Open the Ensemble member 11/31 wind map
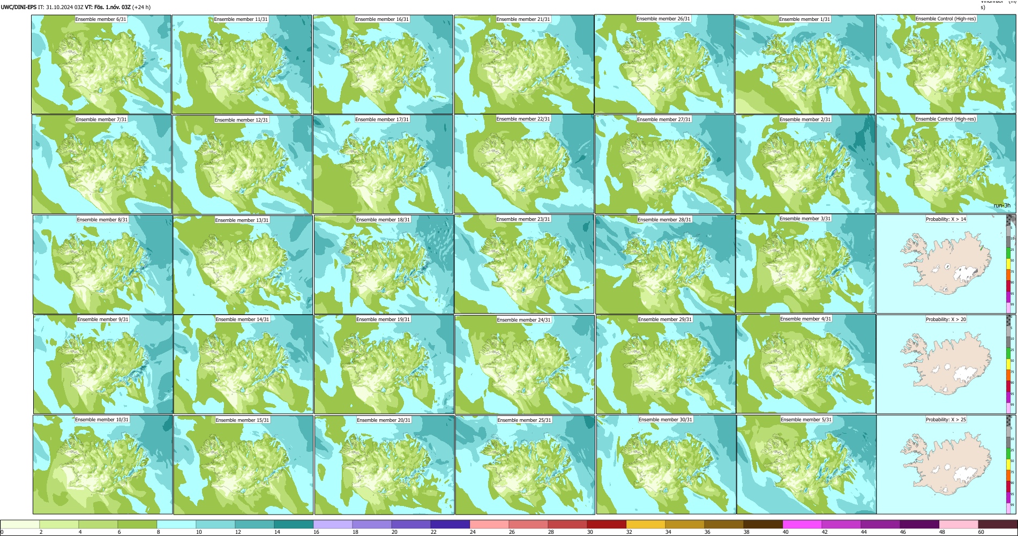The image size is (1018, 536). coord(242,64)
